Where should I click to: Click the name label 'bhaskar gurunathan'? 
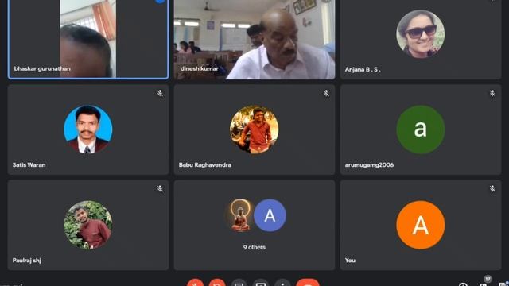click(42, 69)
